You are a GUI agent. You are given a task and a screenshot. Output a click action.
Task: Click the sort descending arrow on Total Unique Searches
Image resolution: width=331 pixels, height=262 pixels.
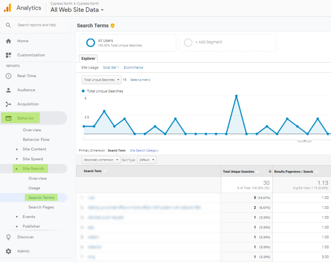270,171
